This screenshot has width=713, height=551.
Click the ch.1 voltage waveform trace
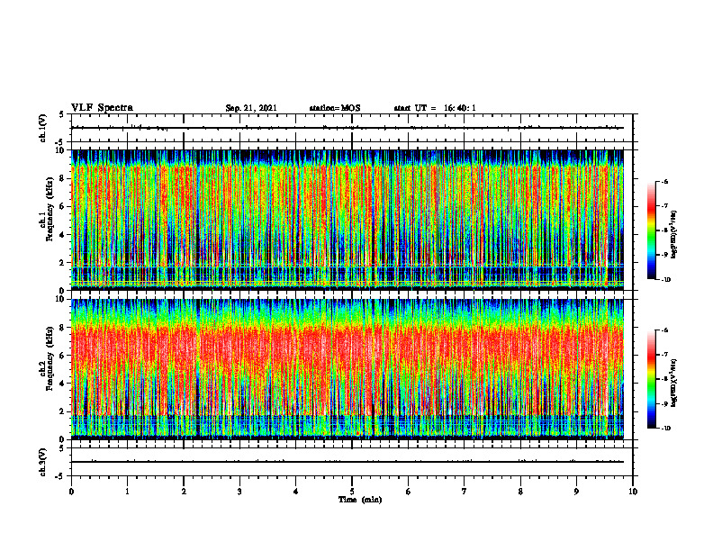(347, 128)
